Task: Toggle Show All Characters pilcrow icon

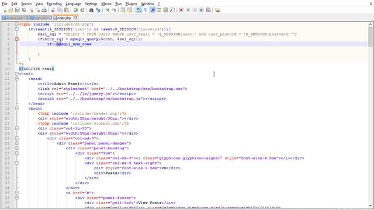Action: (146, 10)
